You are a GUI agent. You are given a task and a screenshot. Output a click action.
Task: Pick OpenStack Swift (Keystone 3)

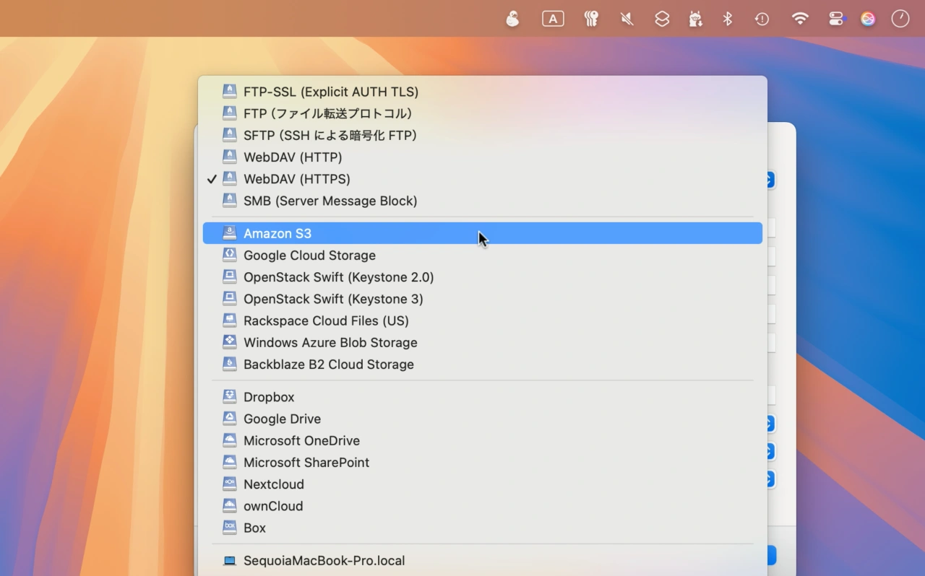(332, 299)
